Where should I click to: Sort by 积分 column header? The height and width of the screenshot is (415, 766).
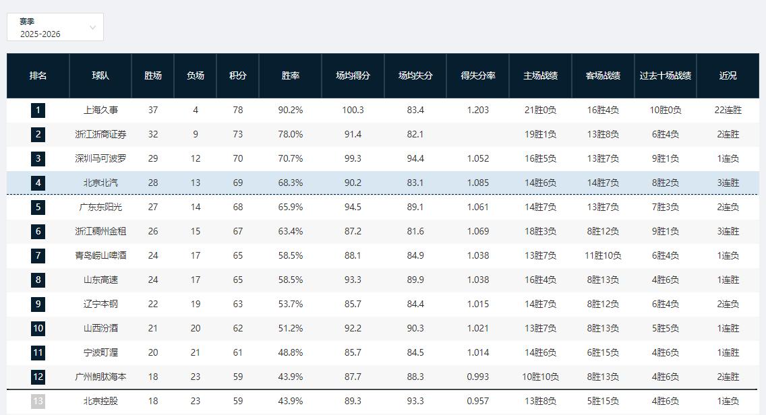click(x=238, y=75)
